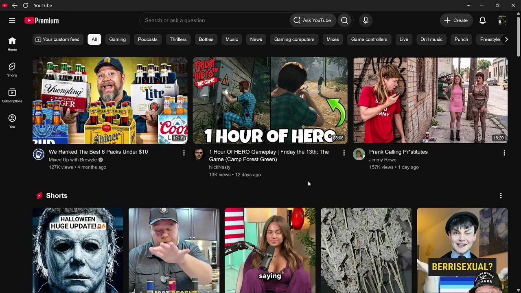
Task: Click the search magnifier button
Action: pos(344,20)
